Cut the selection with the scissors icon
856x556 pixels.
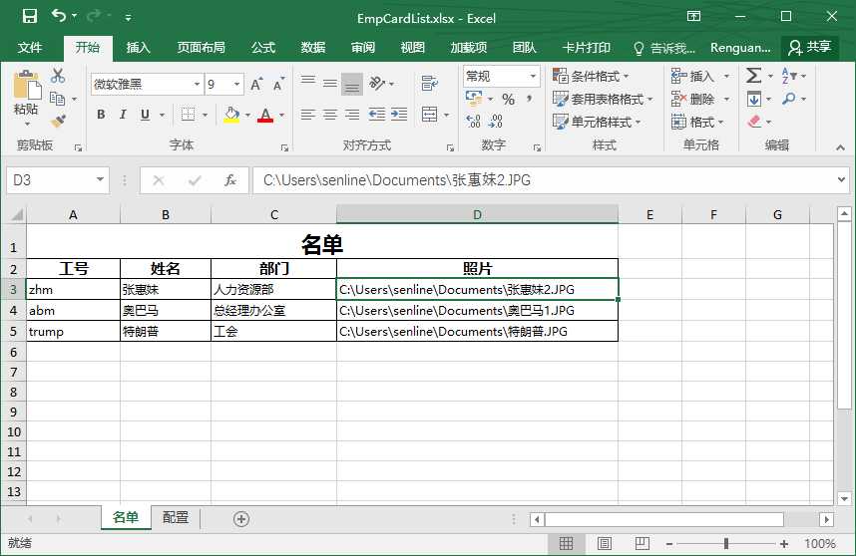(x=57, y=76)
